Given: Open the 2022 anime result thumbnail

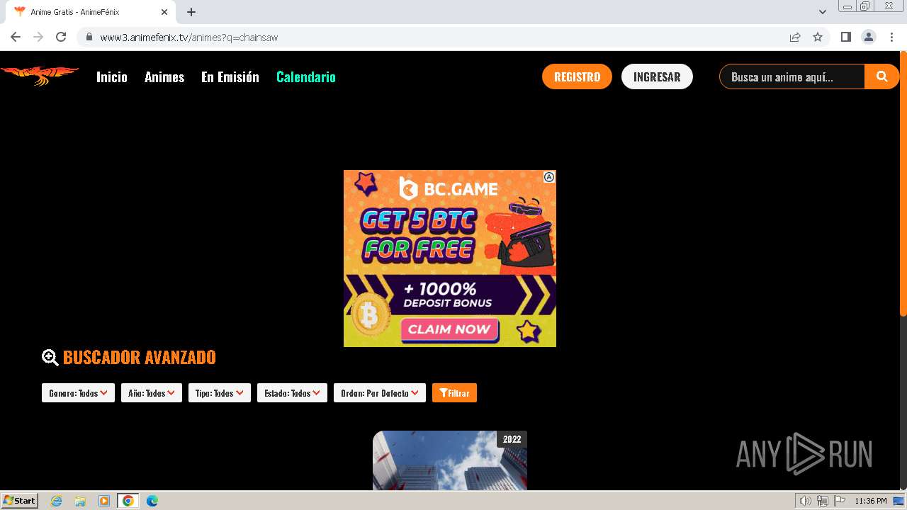Looking at the screenshot, I should click(x=450, y=460).
